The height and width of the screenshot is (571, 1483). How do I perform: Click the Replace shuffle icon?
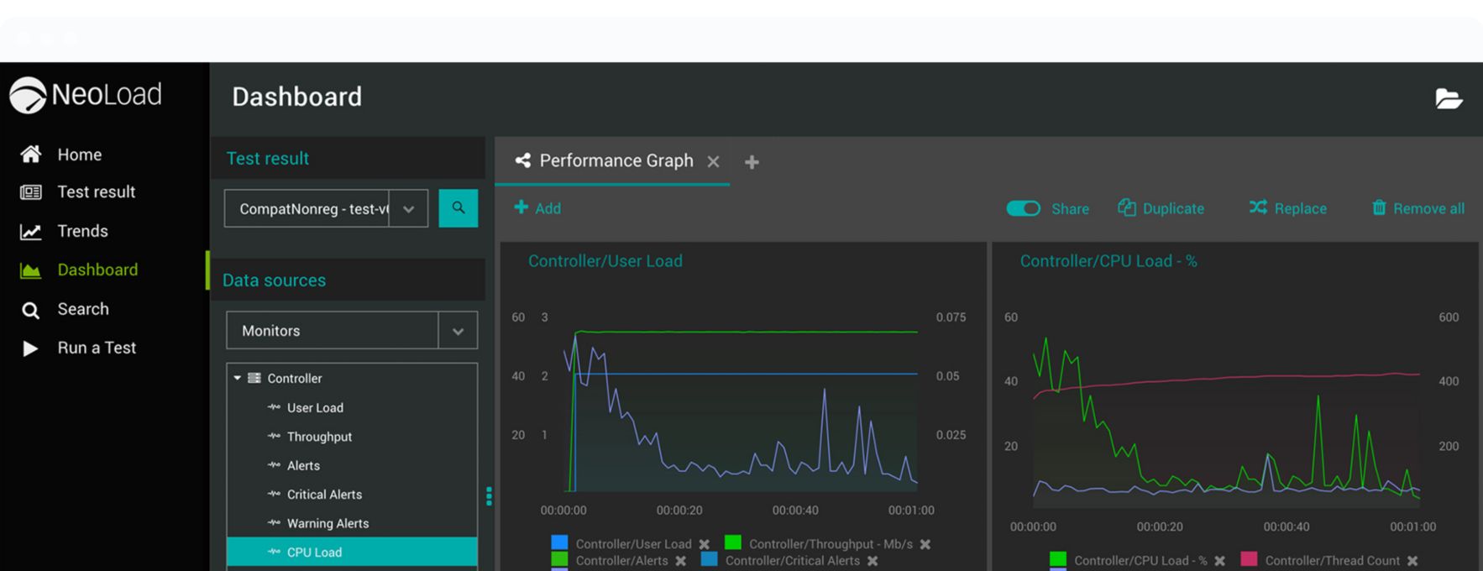coord(1257,207)
